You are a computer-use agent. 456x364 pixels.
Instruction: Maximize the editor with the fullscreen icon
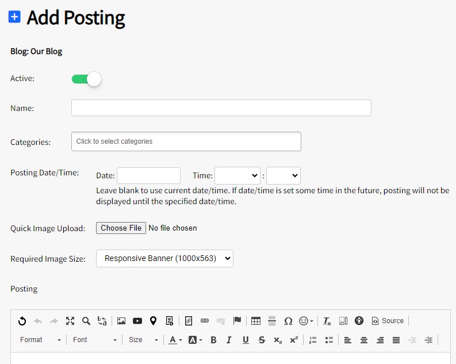[x=70, y=321]
